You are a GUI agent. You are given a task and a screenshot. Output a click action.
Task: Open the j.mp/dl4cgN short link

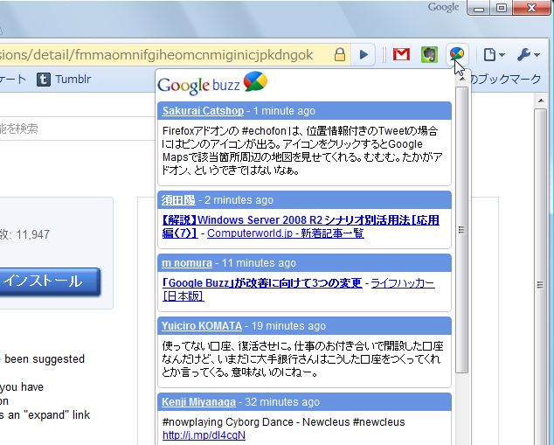click(204, 435)
